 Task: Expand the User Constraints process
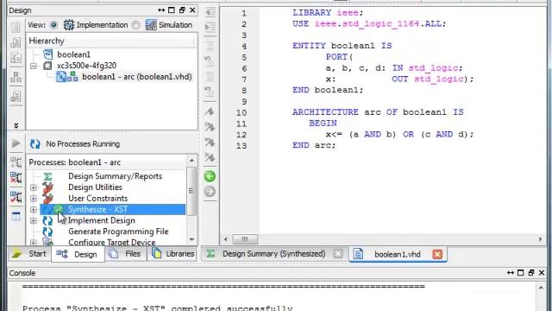click(x=34, y=199)
